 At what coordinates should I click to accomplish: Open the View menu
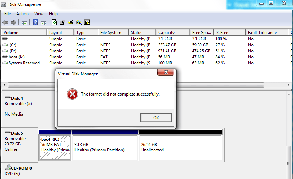[39, 14]
